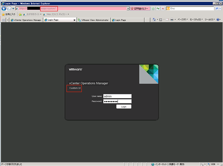
Task: Click the RSS Feeds icon
Action: pos(160,20)
